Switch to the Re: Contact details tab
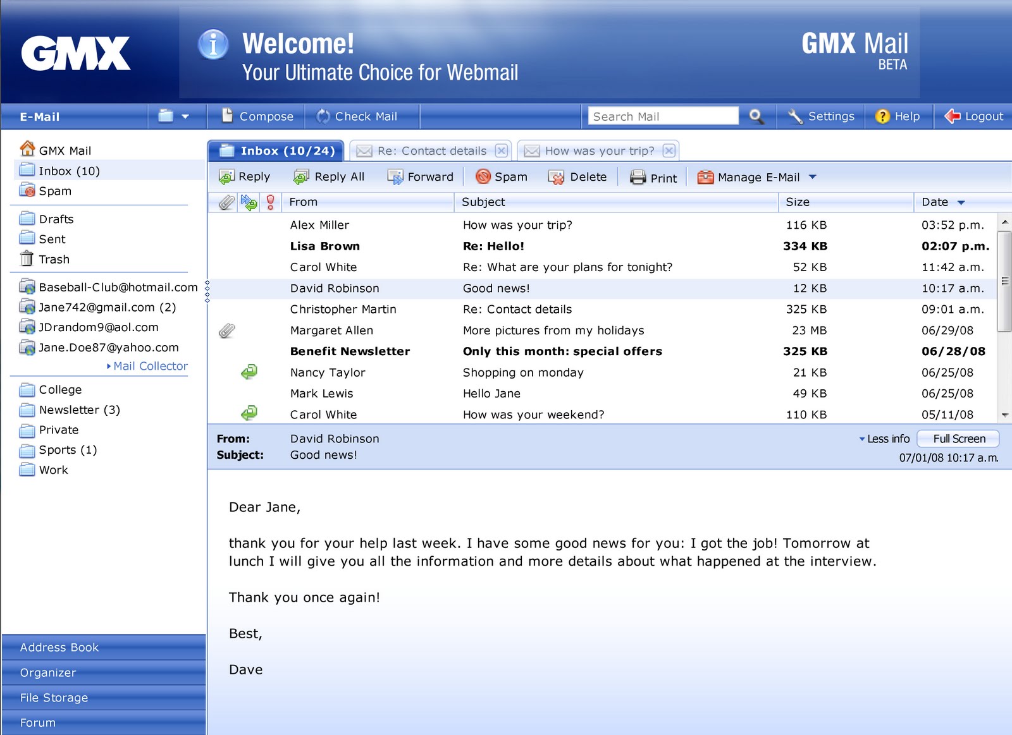This screenshot has width=1012, height=735. (x=431, y=150)
